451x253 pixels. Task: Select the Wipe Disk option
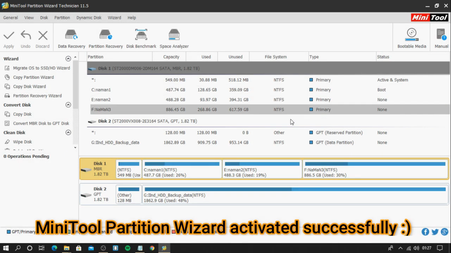pyautogui.click(x=22, y=142)
